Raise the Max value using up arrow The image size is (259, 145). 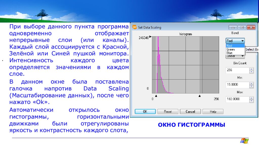tap(251, 98)
